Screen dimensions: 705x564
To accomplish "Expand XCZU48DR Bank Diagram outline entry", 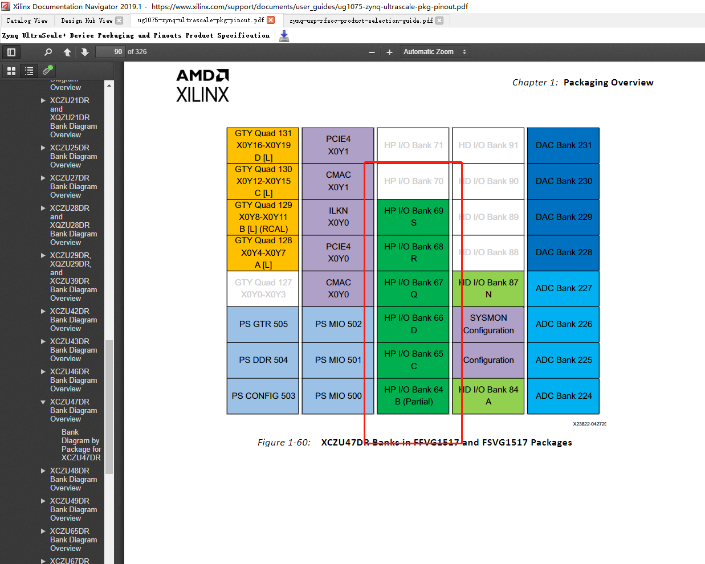I will pos(43,471).
